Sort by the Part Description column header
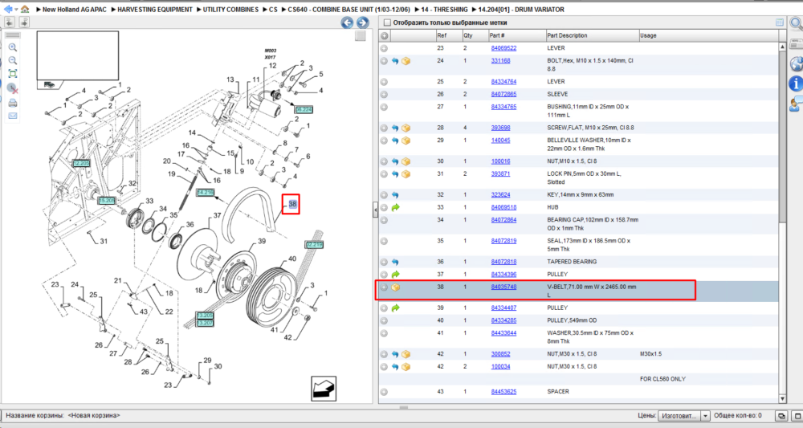The image size is (803, 428). click(x=592, y=36)
